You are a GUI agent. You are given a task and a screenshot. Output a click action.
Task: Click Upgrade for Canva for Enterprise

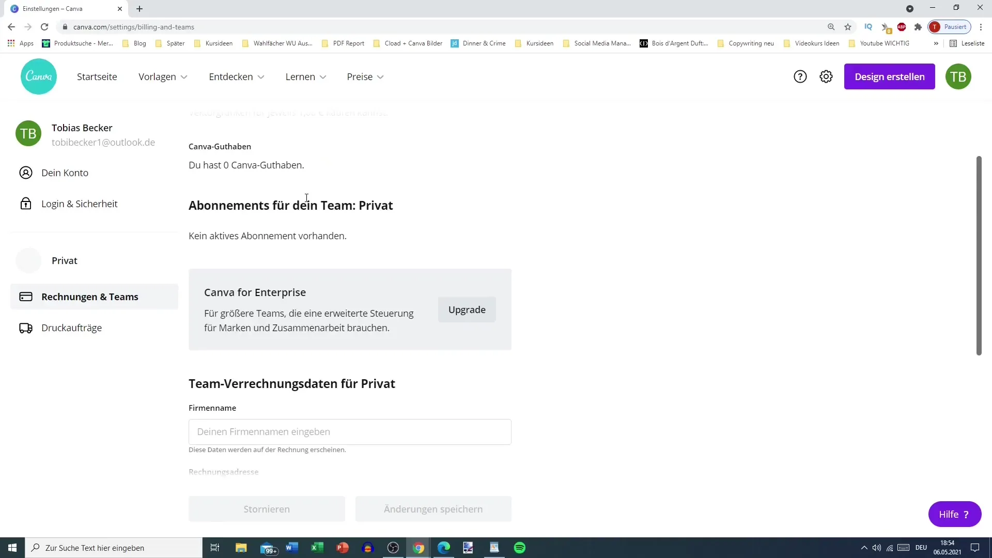point(467,309)
